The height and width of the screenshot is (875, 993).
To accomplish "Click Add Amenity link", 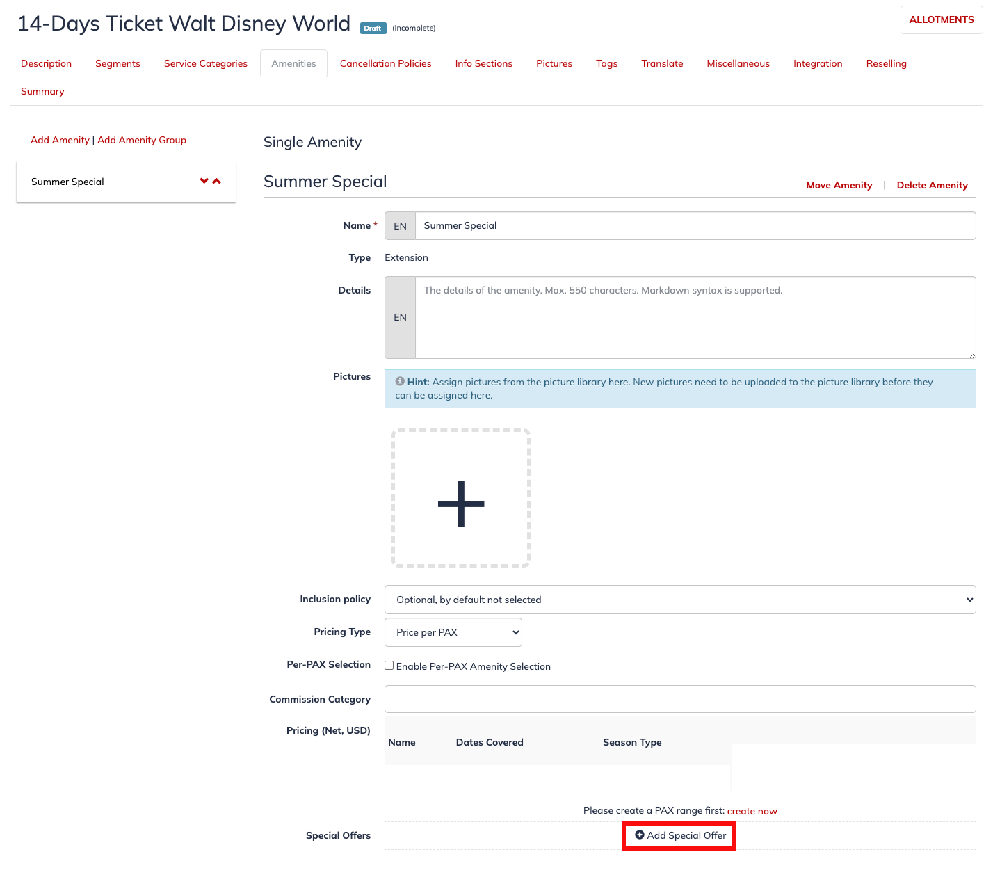I will [x=60, y=140].
